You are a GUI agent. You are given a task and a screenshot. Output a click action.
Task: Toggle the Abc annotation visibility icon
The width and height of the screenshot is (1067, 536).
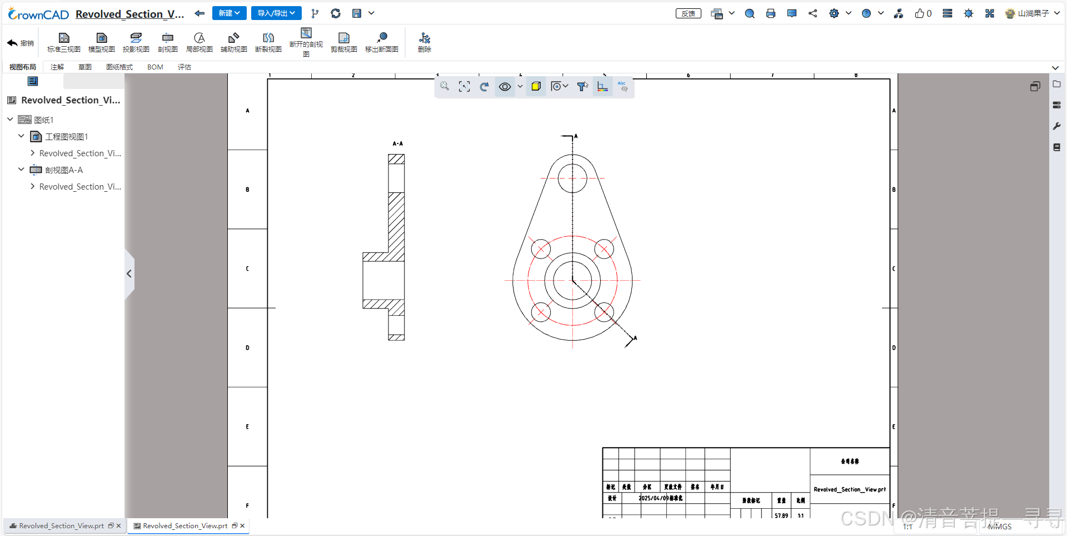tap(622, 86)
